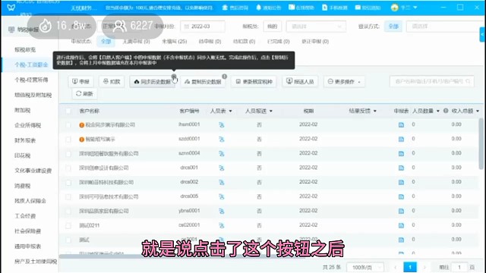This screenshot has width=486, height=273.
Task: Click the vertical scrollbar of the table
Action: click(481, 144)
